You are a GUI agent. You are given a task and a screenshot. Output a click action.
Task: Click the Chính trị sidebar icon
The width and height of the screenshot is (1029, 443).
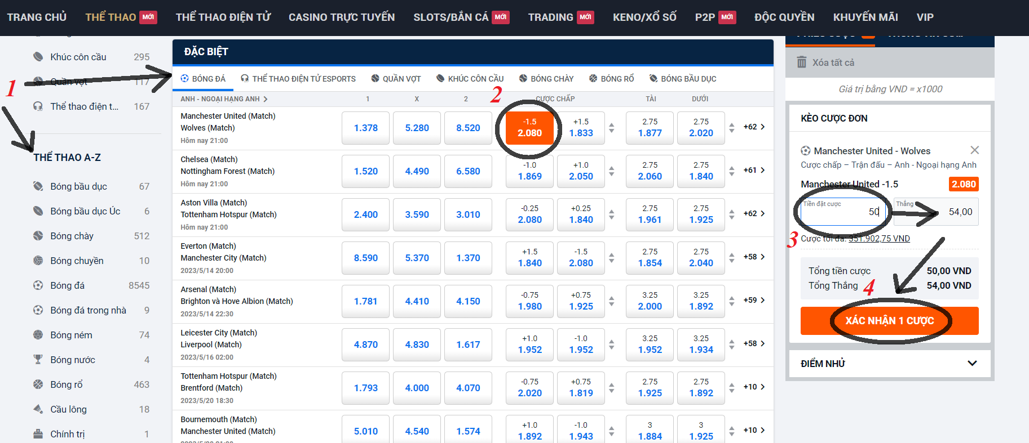[x=38, y=434]
